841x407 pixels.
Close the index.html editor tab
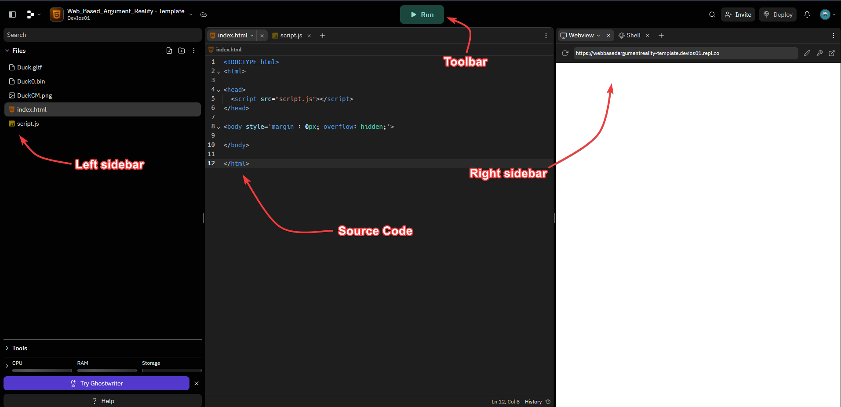click(262, 36)
